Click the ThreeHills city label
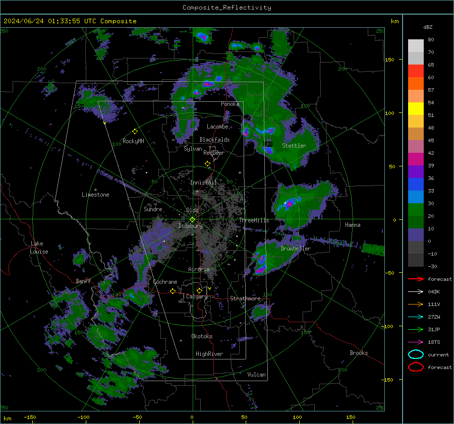454x424 pixels. [x=254, y=220]
